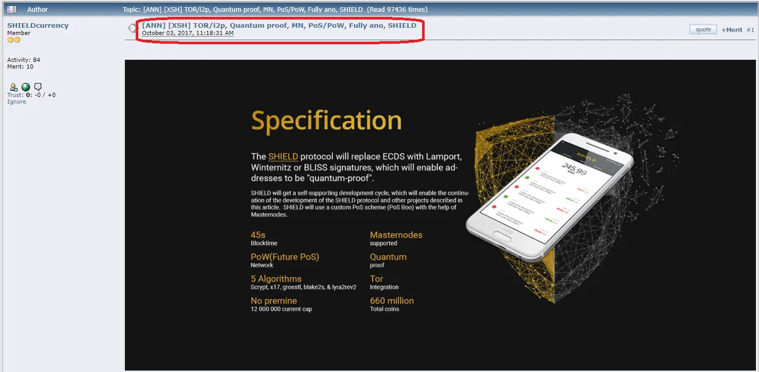This screenshot has width=759, height=372.
Task: Give merit using the +Merit link
Action: pyautogui.click(x=732, y=30)
